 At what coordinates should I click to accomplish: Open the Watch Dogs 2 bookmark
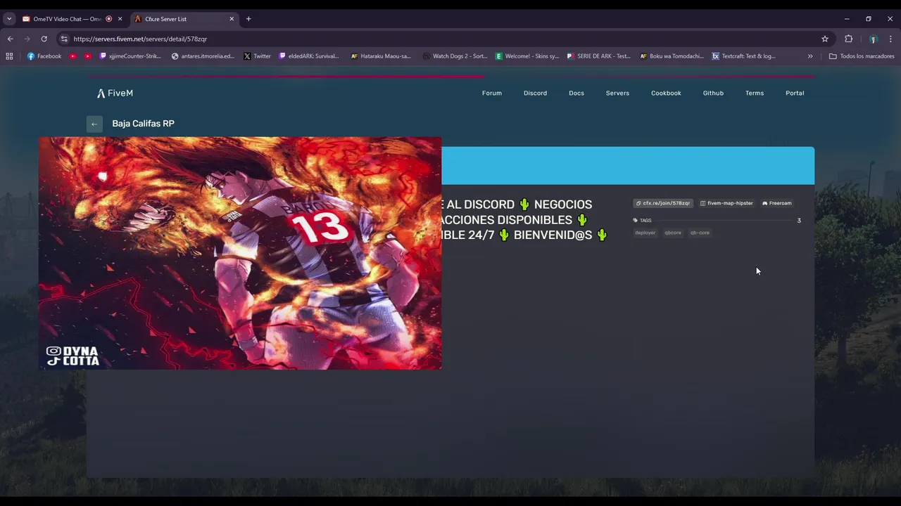click(455, 56)
